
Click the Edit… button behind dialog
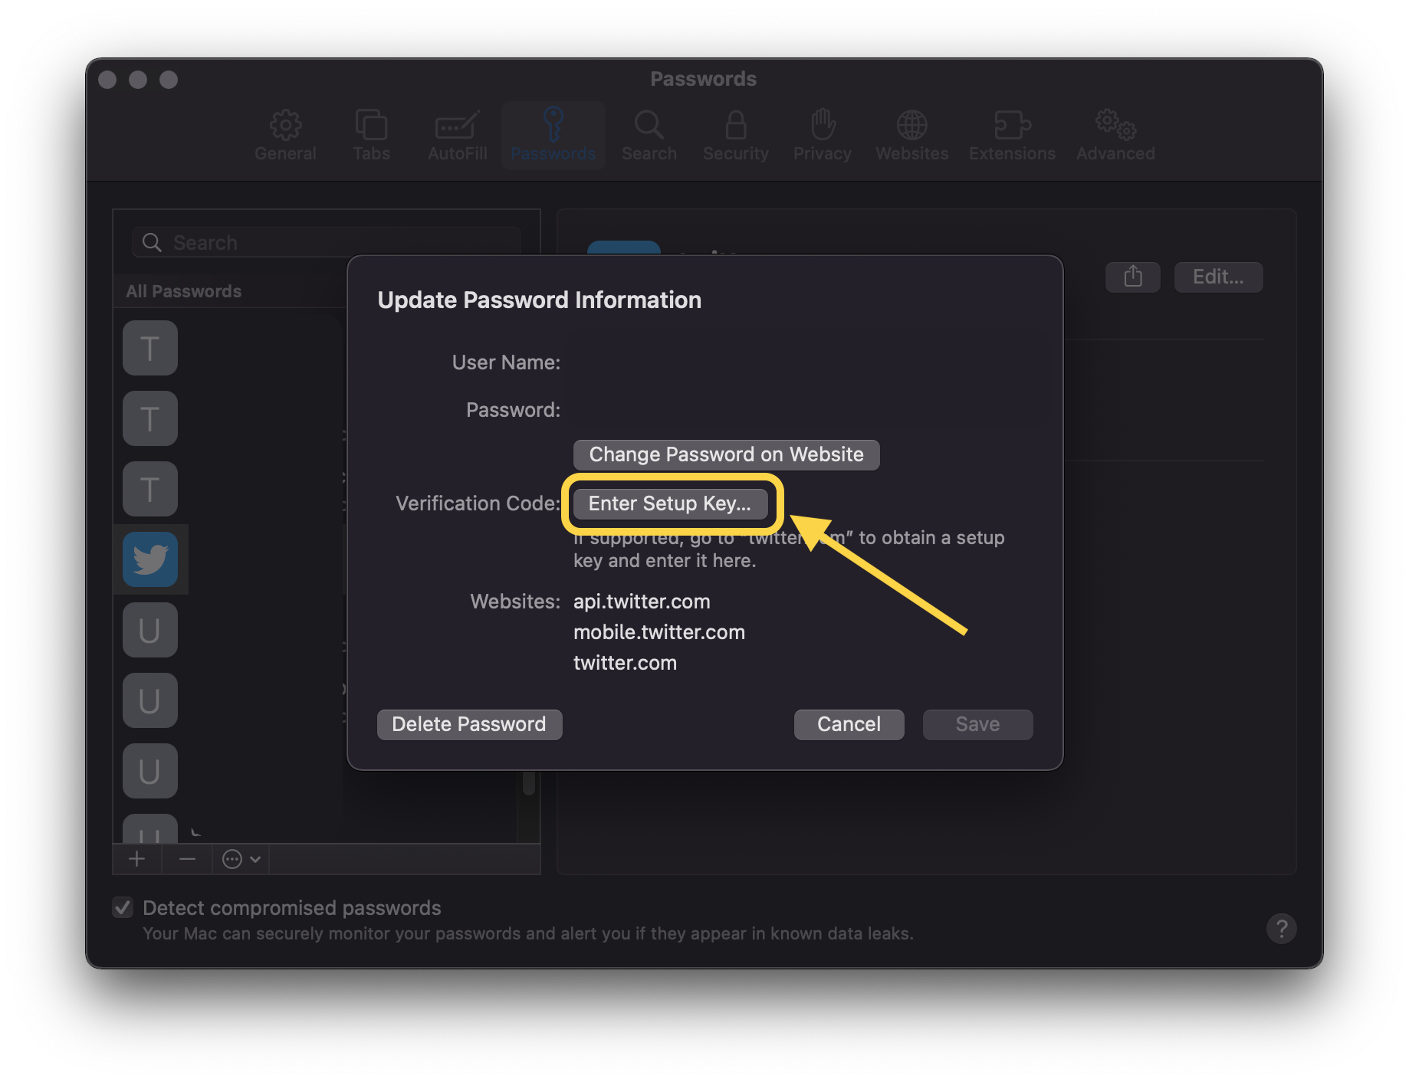[1218, 277]
